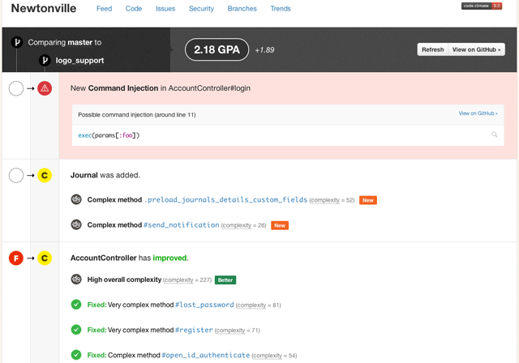Click the Newtonville project title
Viewport: 519px width, 363px height.
pyautogui.click(x=44, y=8)
